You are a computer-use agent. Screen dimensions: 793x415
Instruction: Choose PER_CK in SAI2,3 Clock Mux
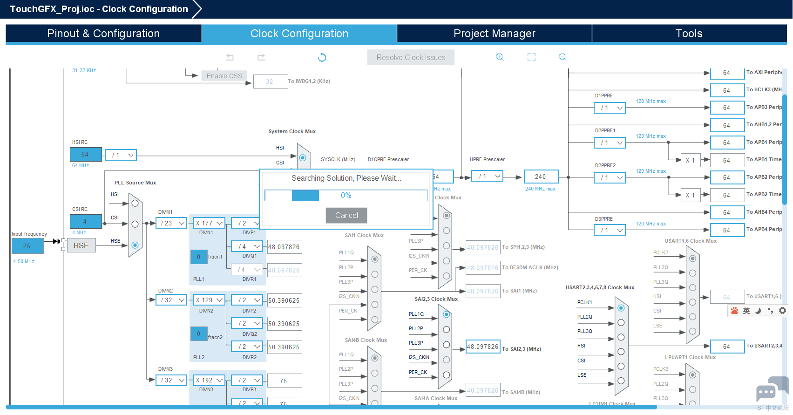447,375
